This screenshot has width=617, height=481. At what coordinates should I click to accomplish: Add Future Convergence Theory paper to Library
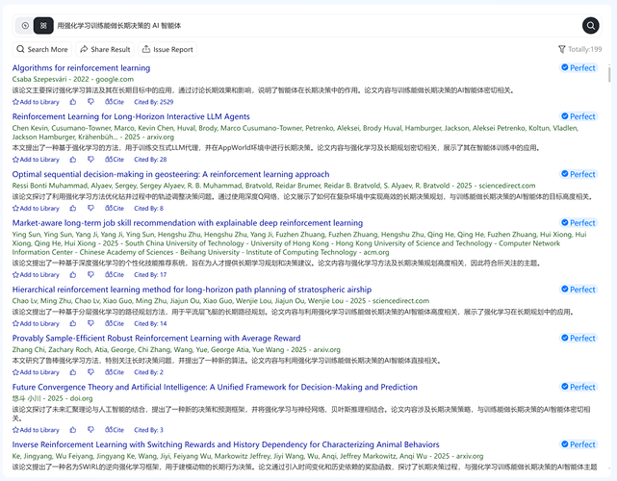click(36, 430)
